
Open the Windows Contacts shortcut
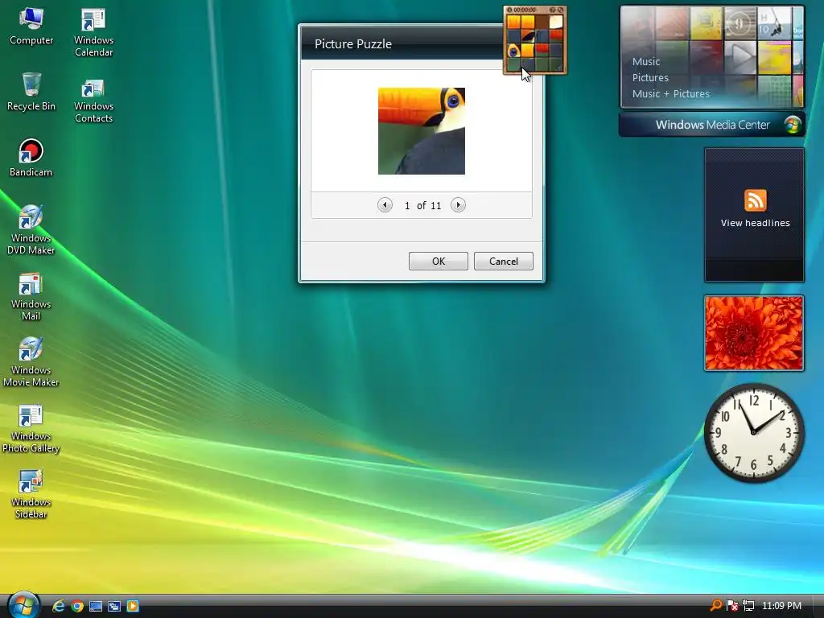93,101
